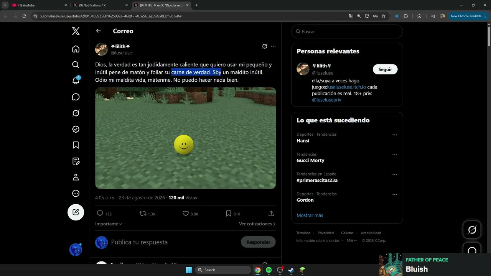Bookmark this page with the star icon
Screen dimensions: 491x276
384,16
